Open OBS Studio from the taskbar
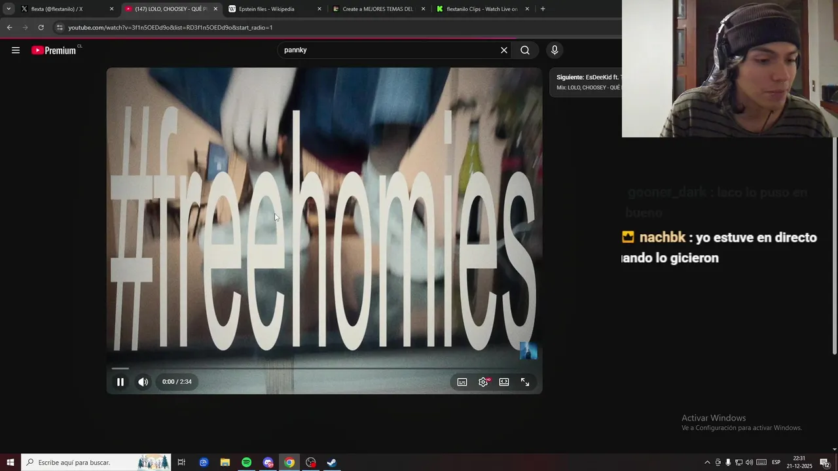This screenshot has height=471, width=838. pyautogui.click(x=311, y=462)
